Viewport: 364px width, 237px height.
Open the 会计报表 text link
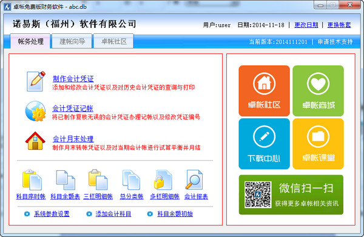(x=196, y=196)
